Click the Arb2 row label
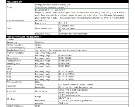 click(x=21, y=74)
